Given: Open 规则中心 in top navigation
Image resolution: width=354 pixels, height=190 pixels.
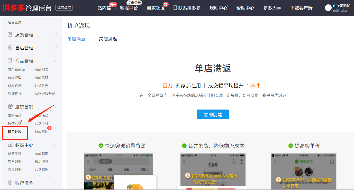Looking at the screenshot, I should pyautogui.click(x=219, y=8).
